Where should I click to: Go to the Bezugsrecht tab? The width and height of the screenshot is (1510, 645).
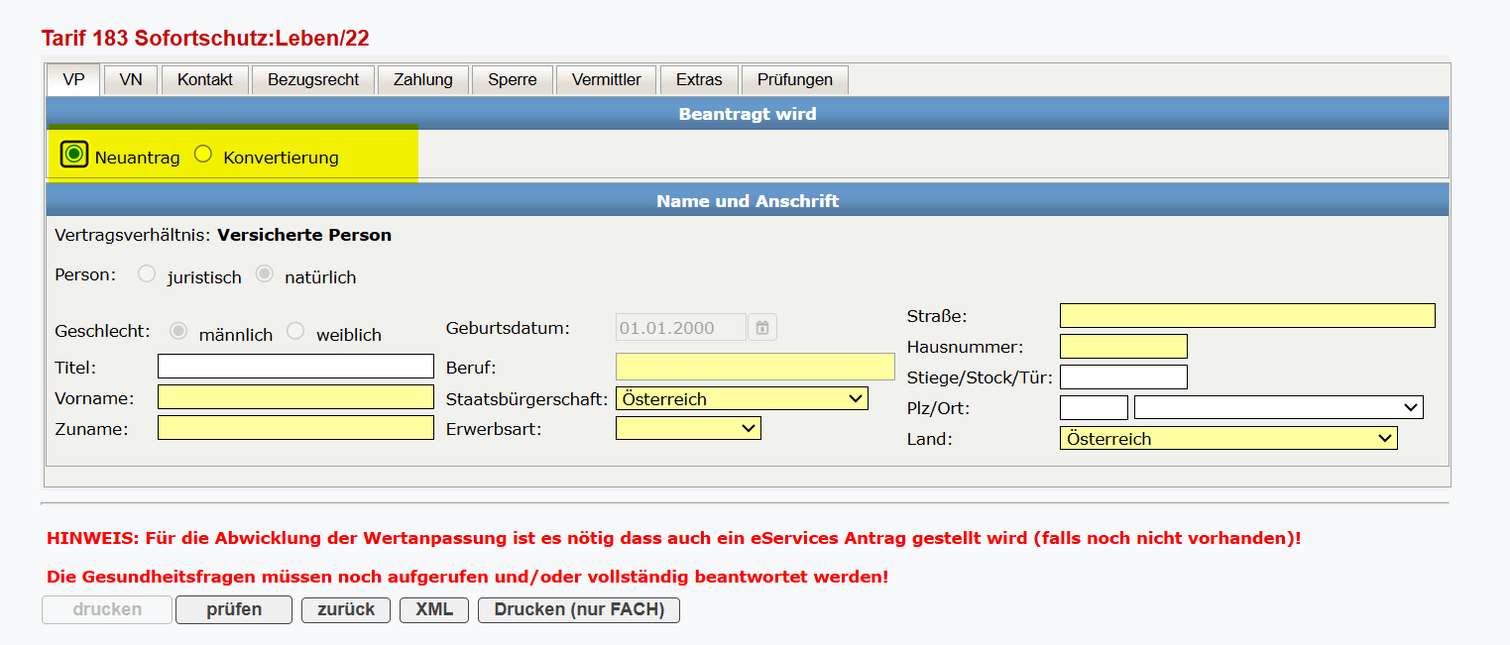coord(313,80)
